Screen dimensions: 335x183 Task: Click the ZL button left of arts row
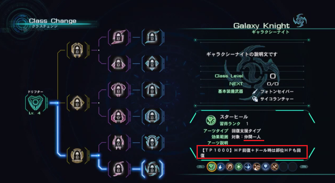[x=201, y=166]
